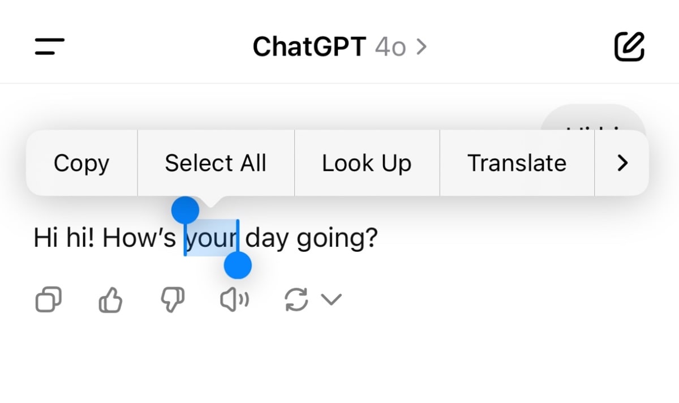Tap the 4o model label
The width and height of the screenshot is (679, 403).
click(390, 47)
